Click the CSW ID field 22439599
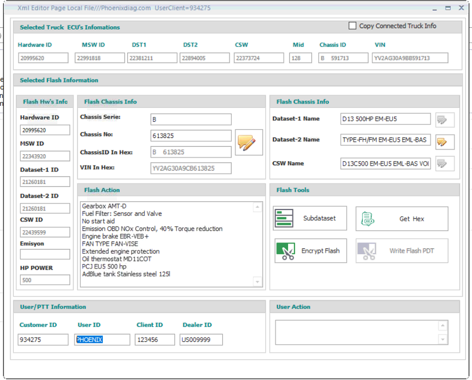Image resolution: width=472 pixels, height=380 pixels. pos(45,232)
